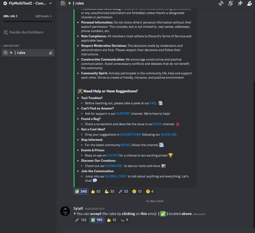
Task: Open SylaR's profile avatar
Action: (65, 211)
